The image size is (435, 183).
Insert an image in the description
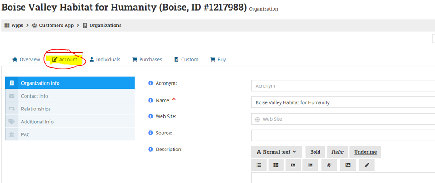coord(348,165)
